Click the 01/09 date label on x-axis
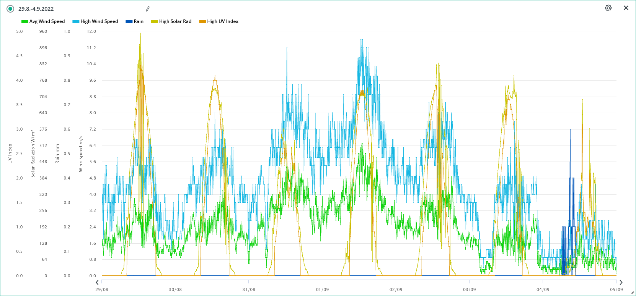 click(x=322, y=290)
